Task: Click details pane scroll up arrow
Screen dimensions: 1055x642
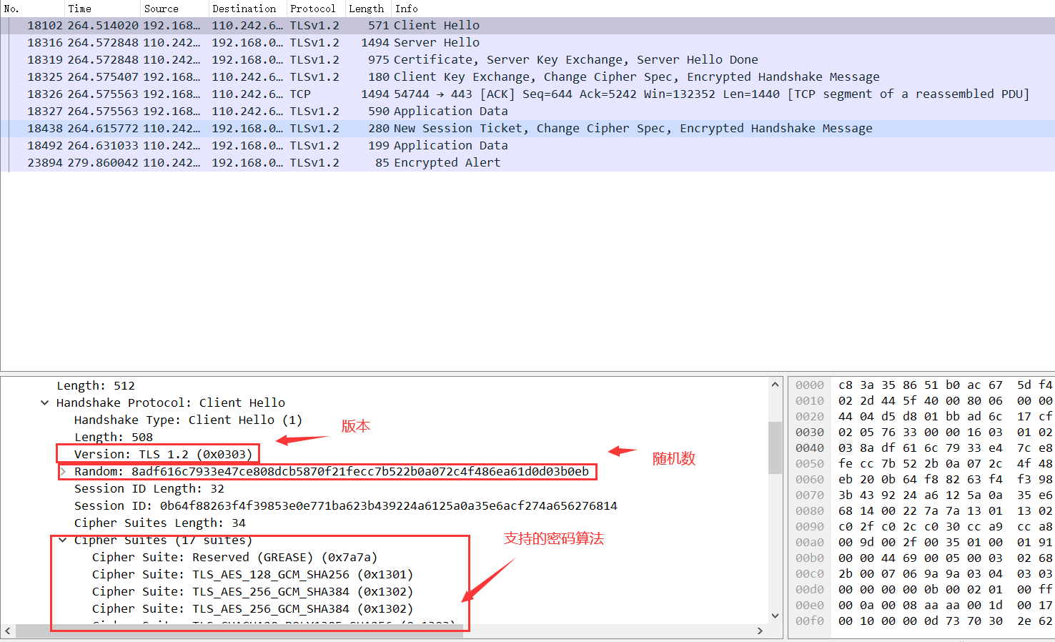Action: pyautogui.click(x=775, y=385)
